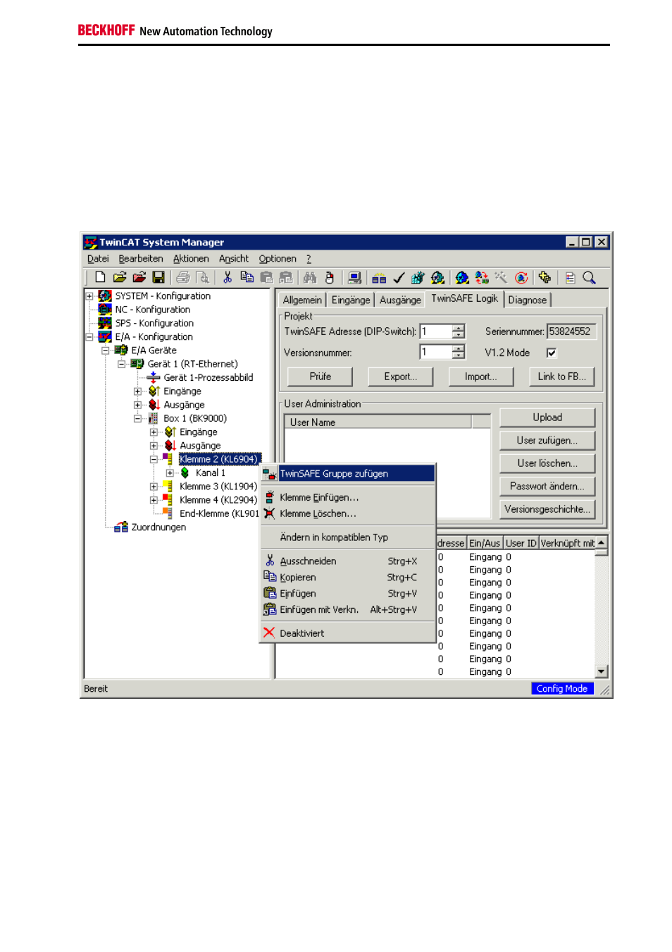Viewport: 672px width, 952px height.
Task: Switch to the Diagnose tab
Action: [528, 300]
